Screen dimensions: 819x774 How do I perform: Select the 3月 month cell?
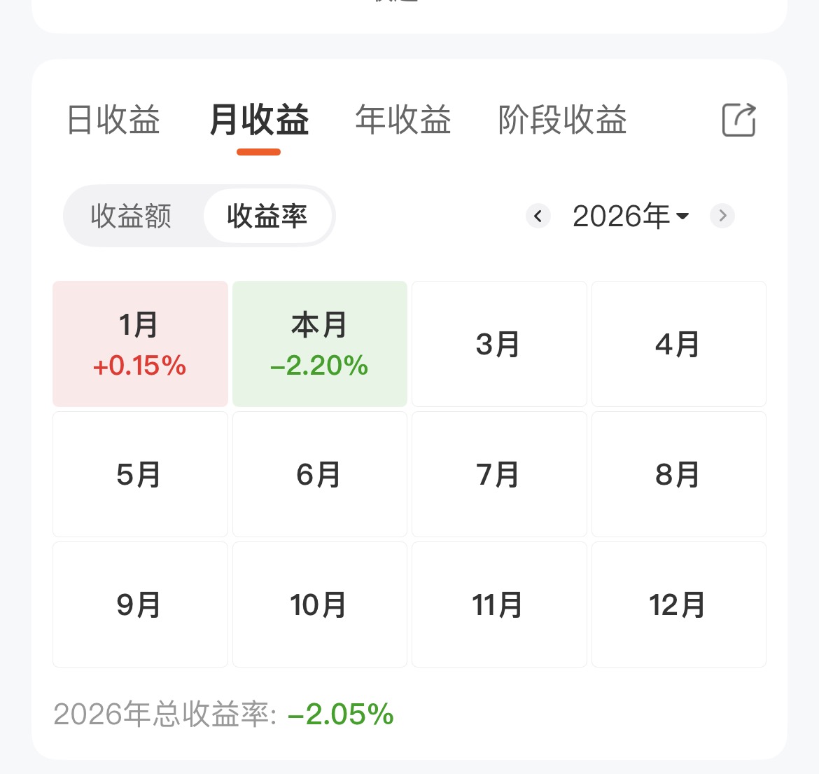coord(498,344)
